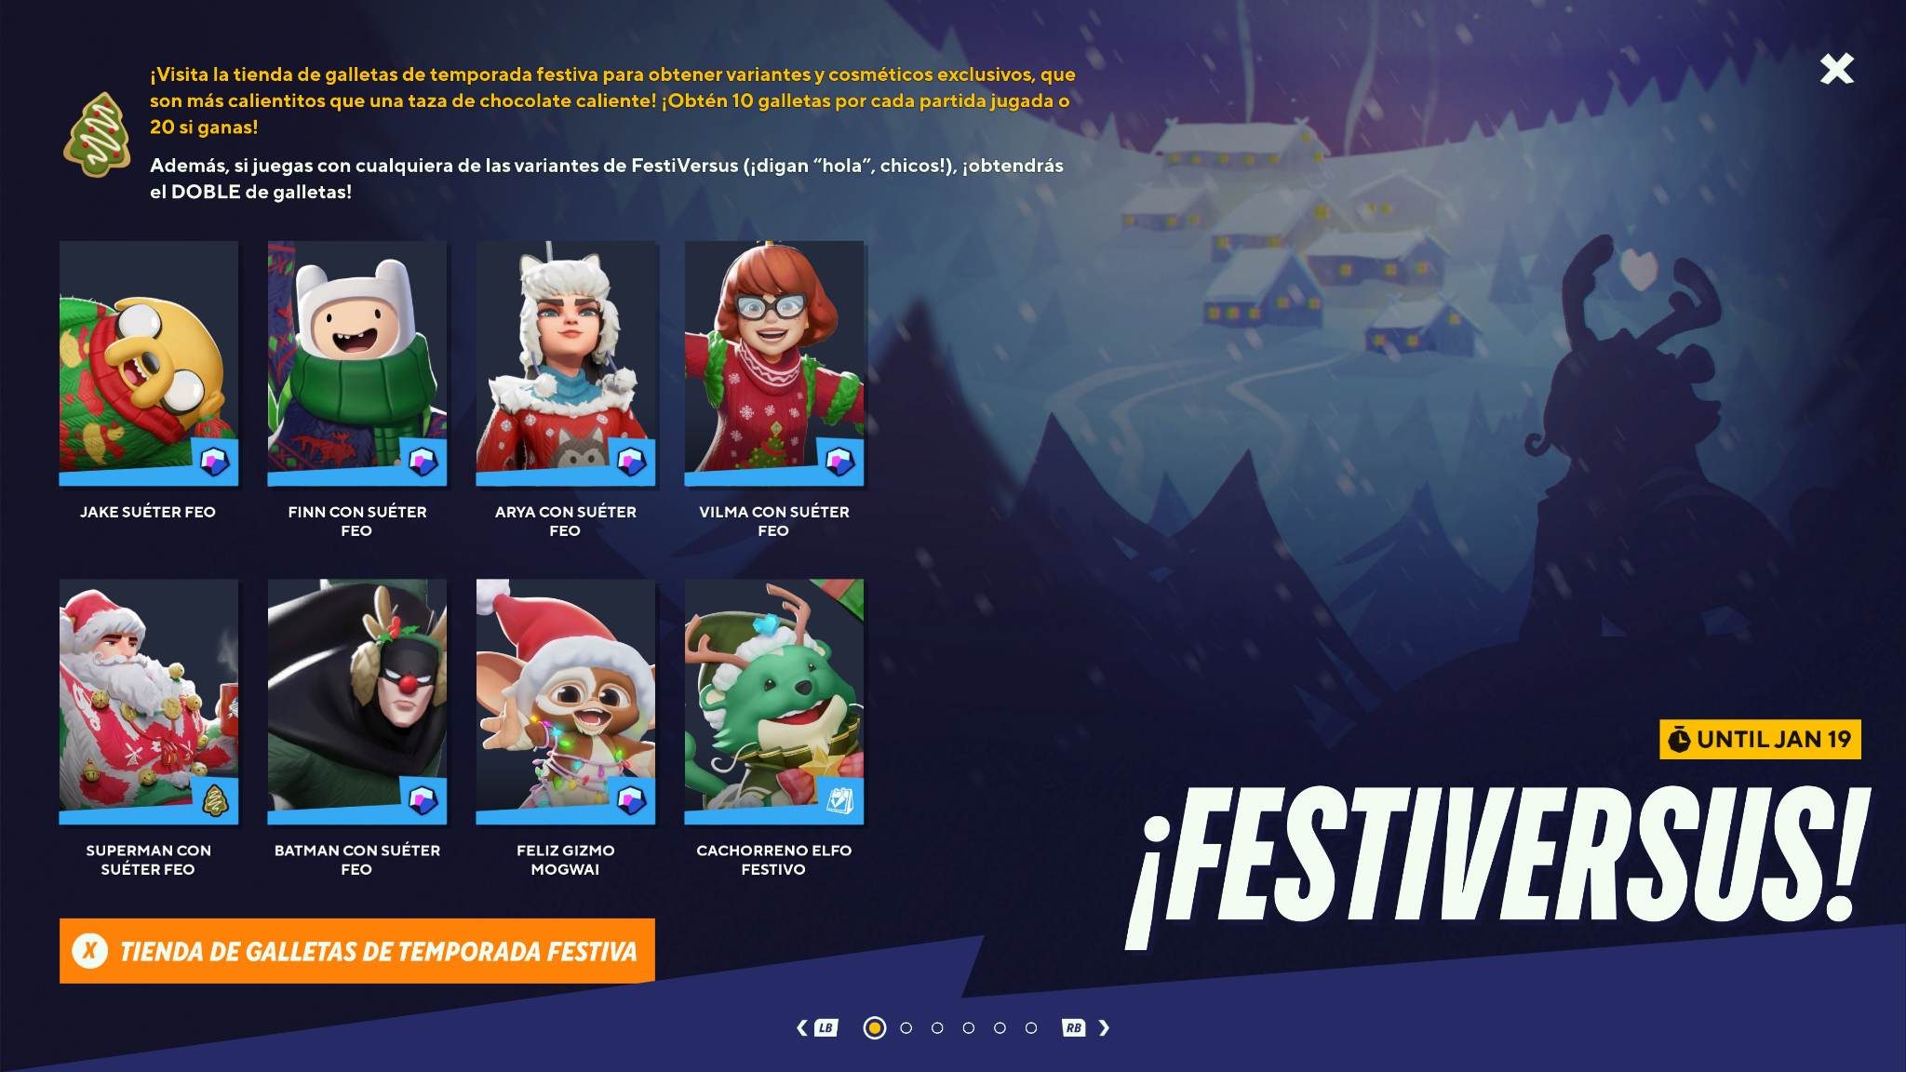Select the second page indicator dot
Image resolution: width=1906 pixels, height=1072 pixels.
pos(906,1027)
